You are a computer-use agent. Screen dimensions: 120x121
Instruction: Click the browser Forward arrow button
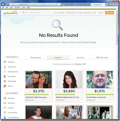[7, 4]
